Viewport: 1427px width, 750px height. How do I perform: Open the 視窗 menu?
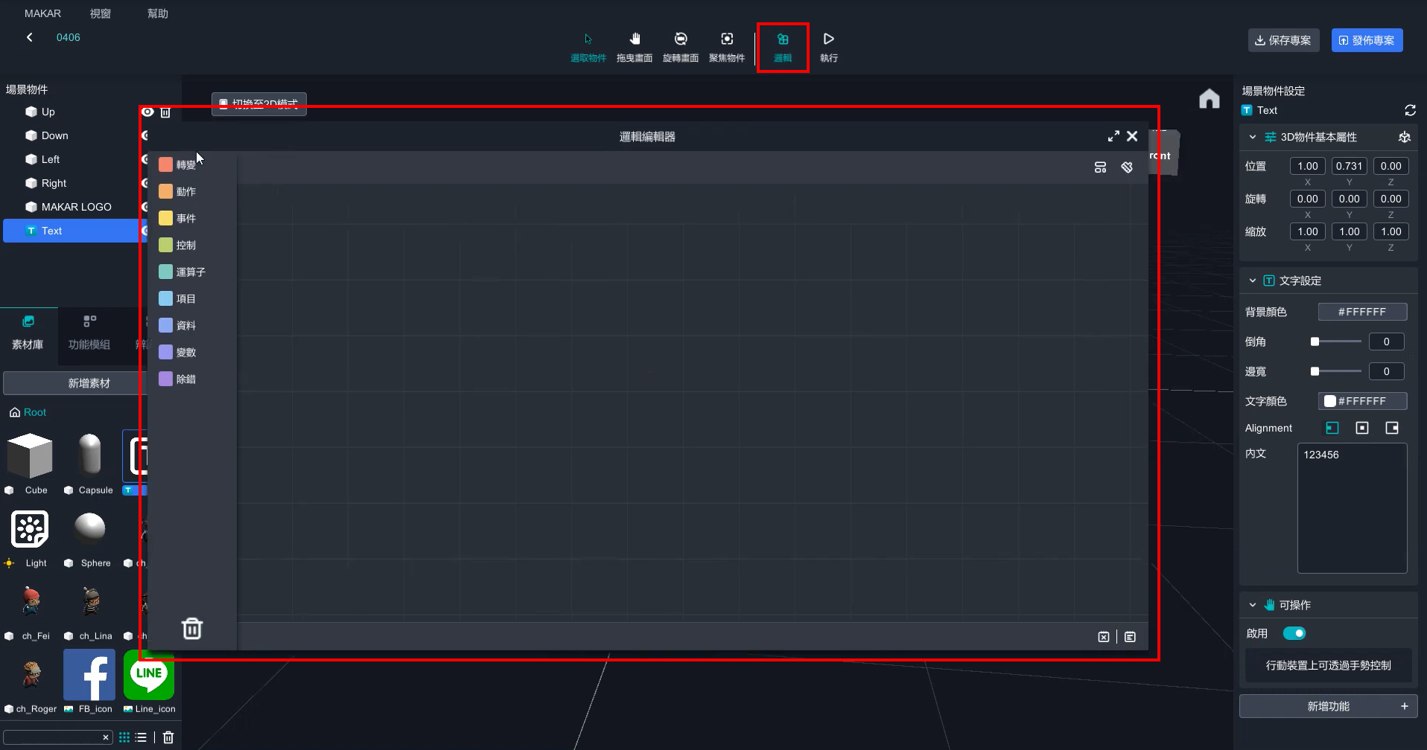pyautogui.click(x=100, y=13)
